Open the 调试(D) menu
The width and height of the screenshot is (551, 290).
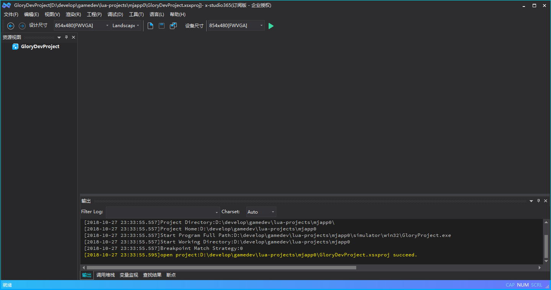pyautogui.click(x=115, y=15)
